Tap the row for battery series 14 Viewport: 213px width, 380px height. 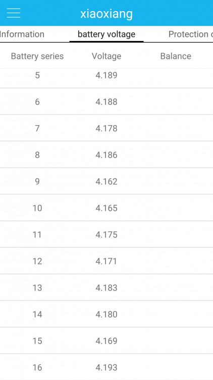tap(107, 314)
